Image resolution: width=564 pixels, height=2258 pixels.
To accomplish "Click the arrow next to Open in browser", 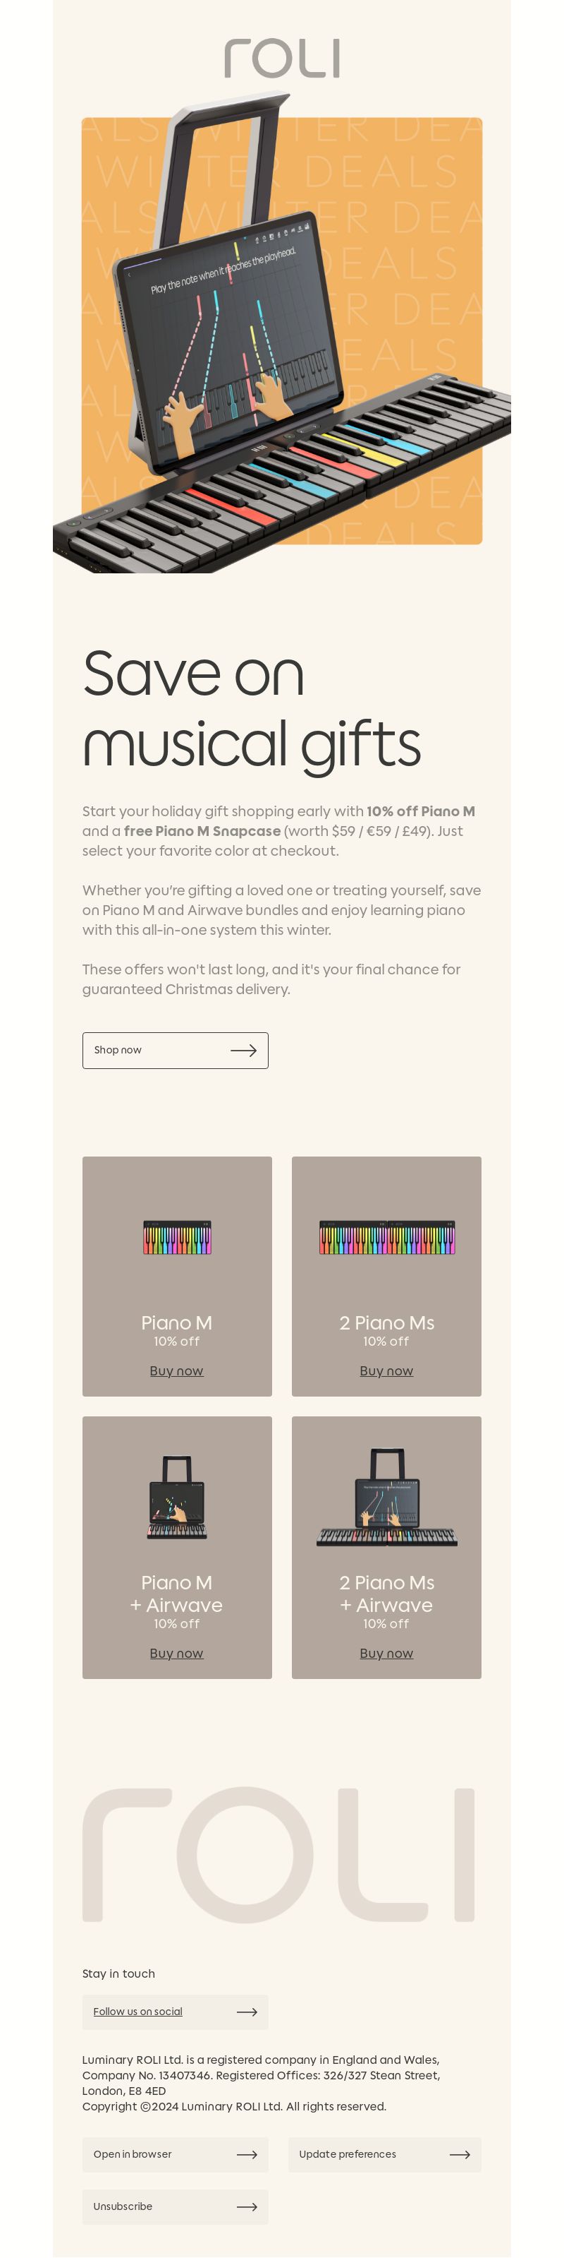I will point(247,2154).
